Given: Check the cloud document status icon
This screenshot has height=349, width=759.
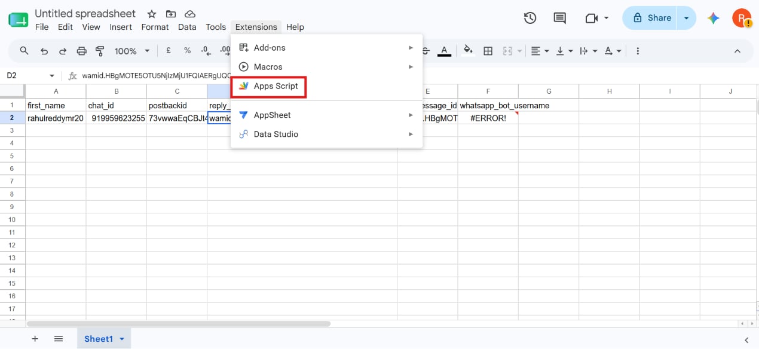Looking at the screenshot, I should (190, 14).
